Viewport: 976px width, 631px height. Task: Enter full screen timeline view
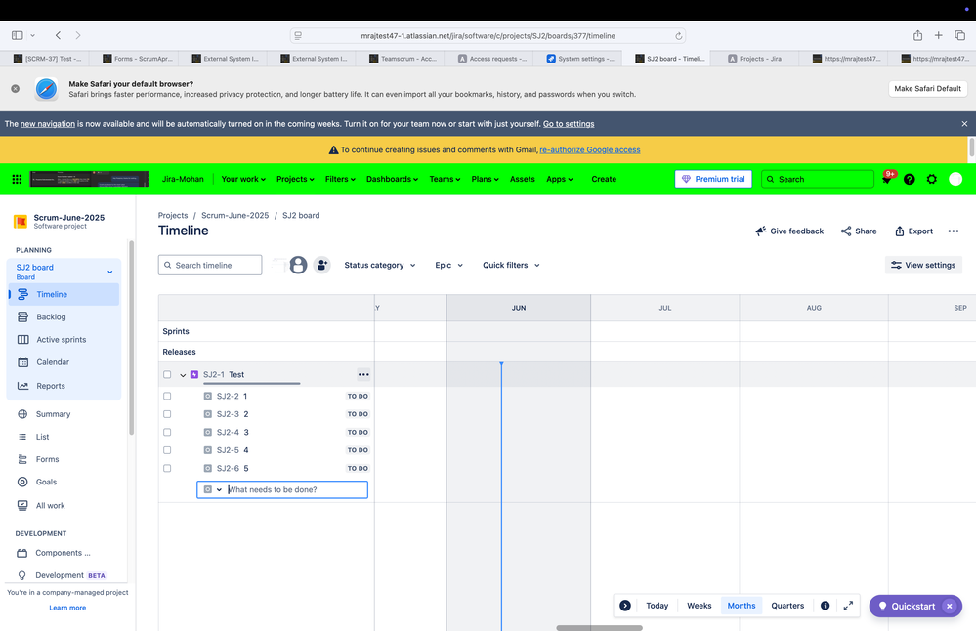pos(848,606)
